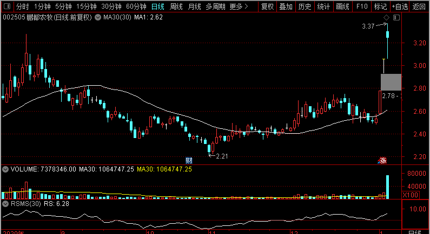Select the 周线 weekly chart tab
This screenshot has width=430, height=234.
pyautogui.click(x=176, y=7)
